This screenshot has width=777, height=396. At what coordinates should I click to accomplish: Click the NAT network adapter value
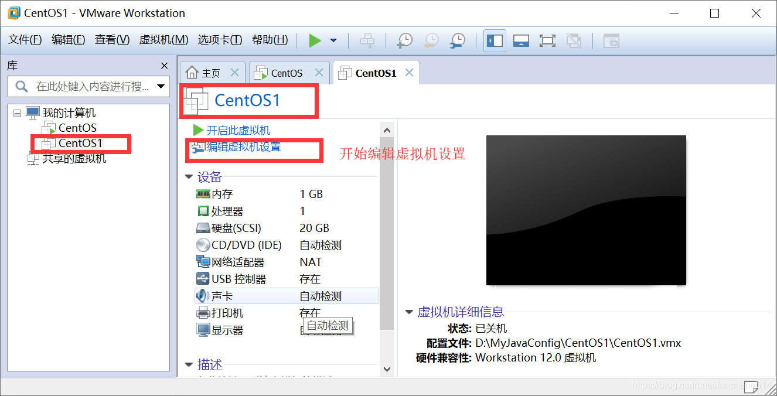(311, 262)
